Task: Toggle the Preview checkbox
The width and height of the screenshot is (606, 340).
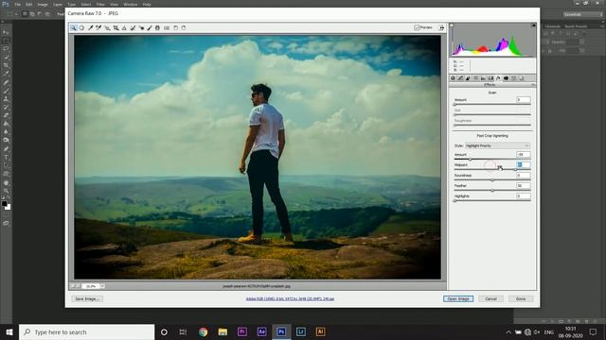Action: pyautogui.click(x=417, y=27)
